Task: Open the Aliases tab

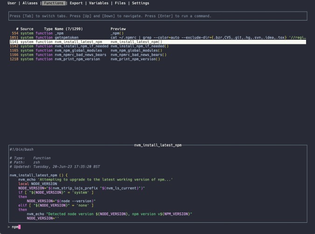Action: coord(30,3)
